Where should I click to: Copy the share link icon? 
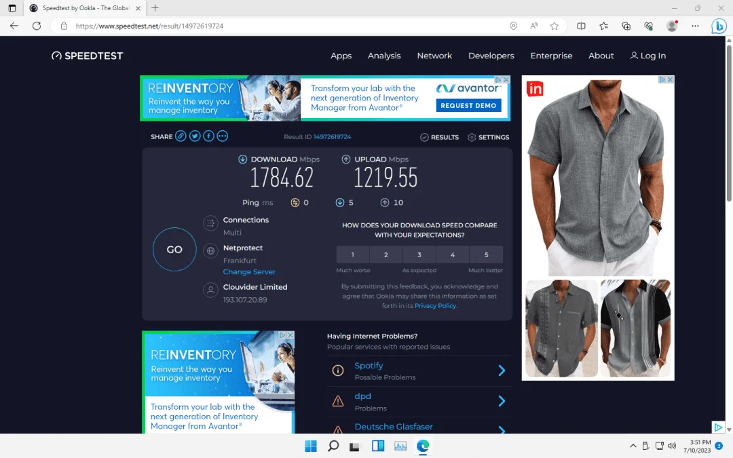181,136
